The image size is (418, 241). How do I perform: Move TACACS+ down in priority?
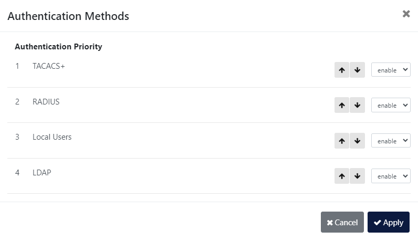tap(357, 70)
